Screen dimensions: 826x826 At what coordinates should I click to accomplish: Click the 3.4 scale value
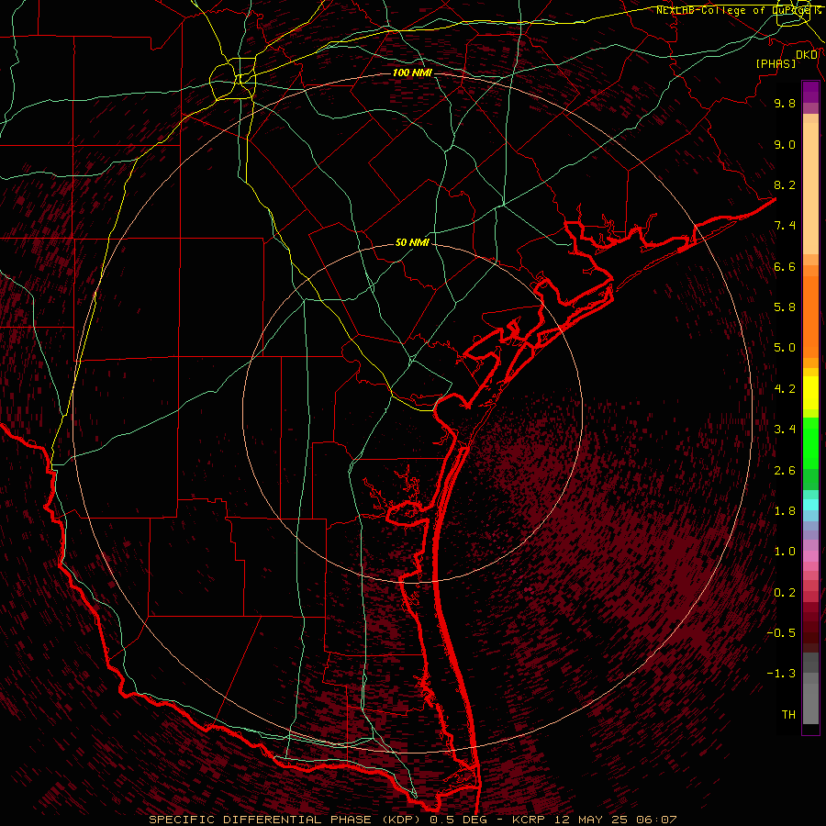click(785, 430)
